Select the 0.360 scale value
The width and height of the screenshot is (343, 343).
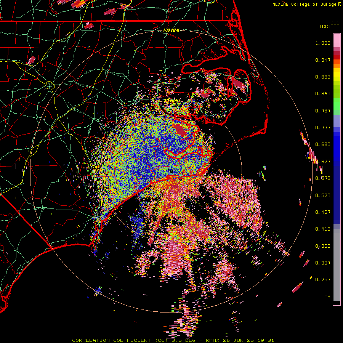tap(323, 246)
